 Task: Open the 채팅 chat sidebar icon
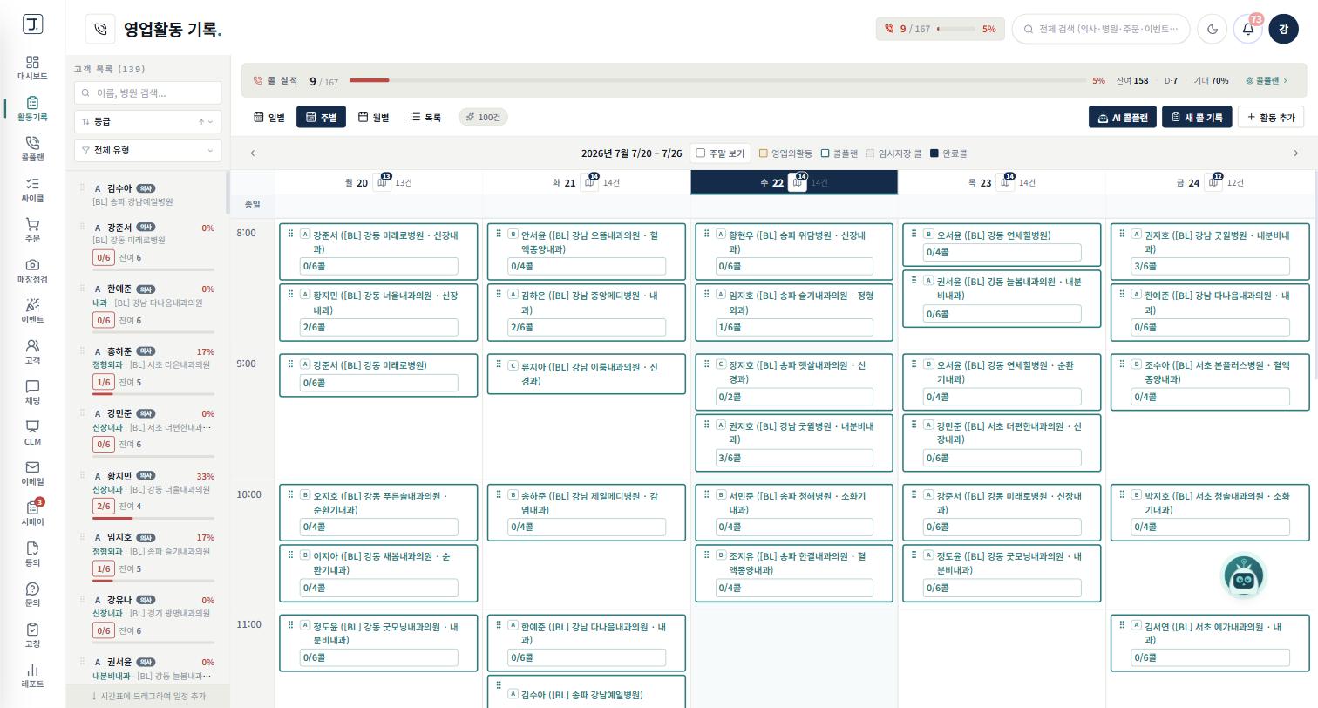coord(32,392)
